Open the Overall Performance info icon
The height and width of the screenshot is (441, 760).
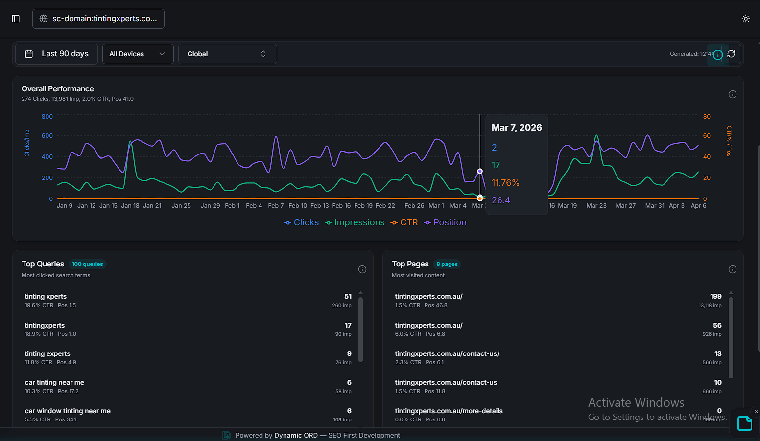[732, 94]
